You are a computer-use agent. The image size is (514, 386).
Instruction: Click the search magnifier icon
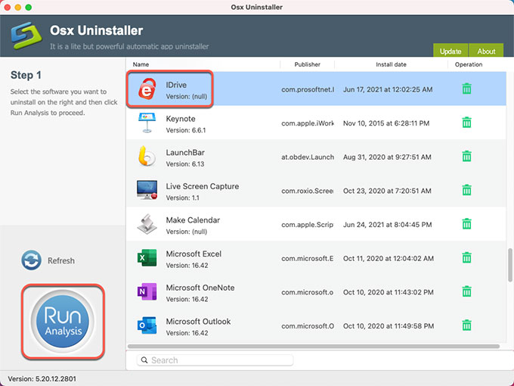[144, 360]
